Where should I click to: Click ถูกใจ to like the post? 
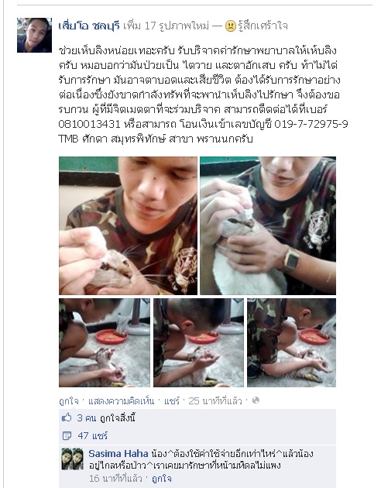[68, 401]
